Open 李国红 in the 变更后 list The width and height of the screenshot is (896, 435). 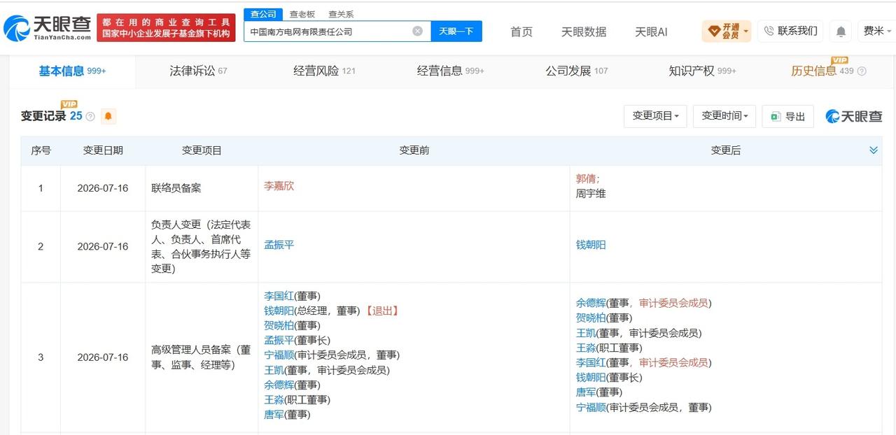pyautogui.click(x=591, y=362)
